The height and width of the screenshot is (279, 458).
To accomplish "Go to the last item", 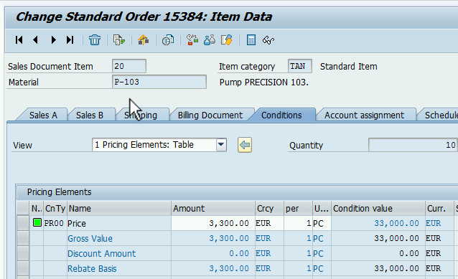I will tap(70, 40).
